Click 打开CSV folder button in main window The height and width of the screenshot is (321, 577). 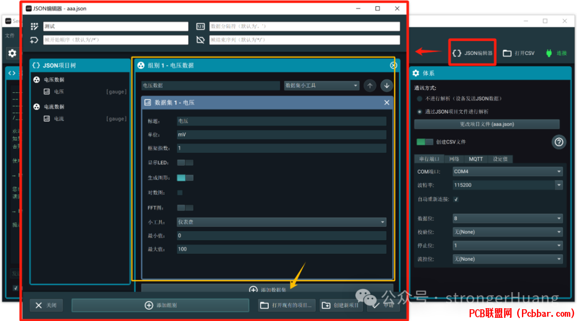point(518,53)
